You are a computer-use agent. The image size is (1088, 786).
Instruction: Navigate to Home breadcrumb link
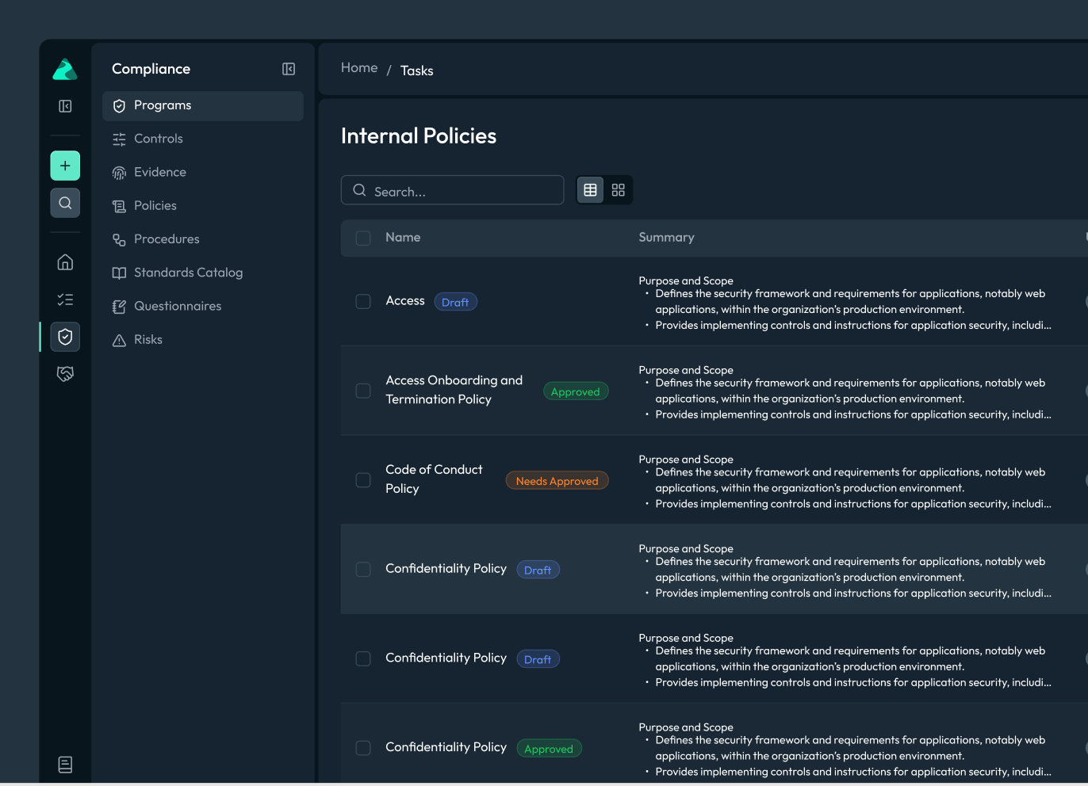[359, 68]
